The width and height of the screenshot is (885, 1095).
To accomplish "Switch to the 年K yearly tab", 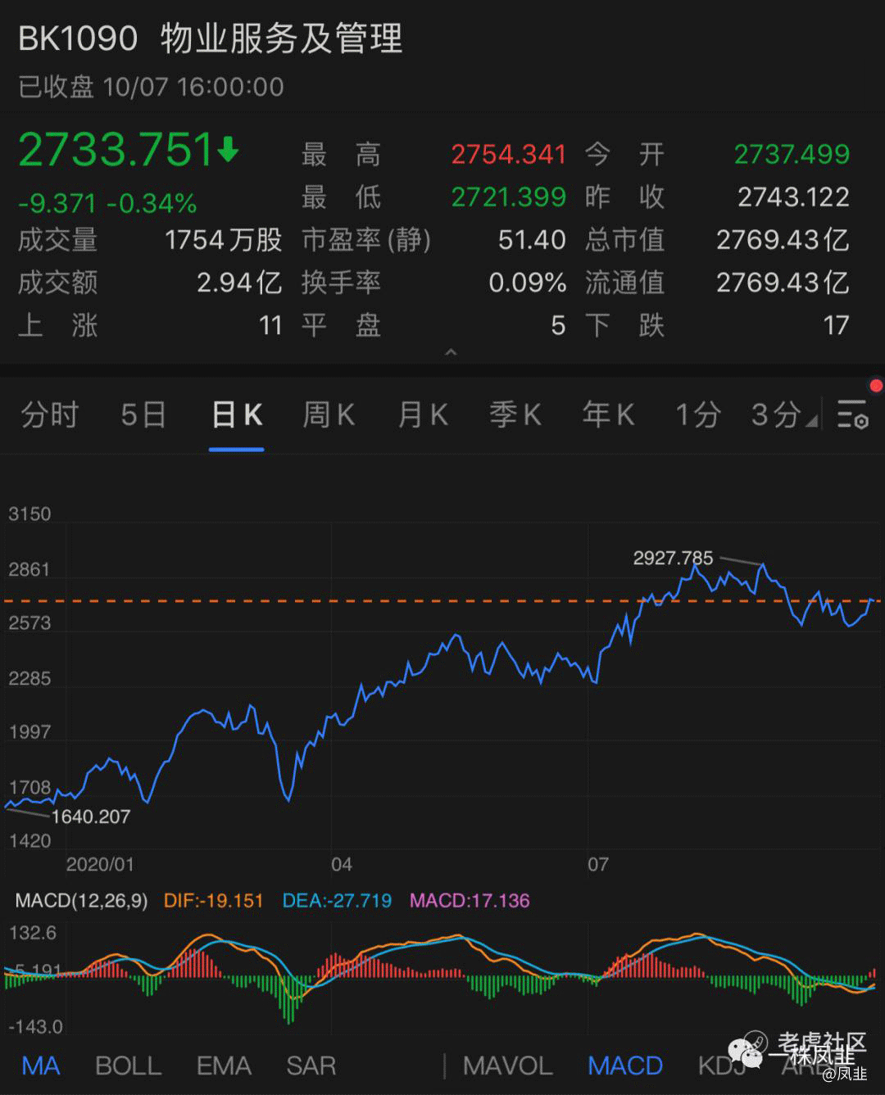I will [608, 415].
